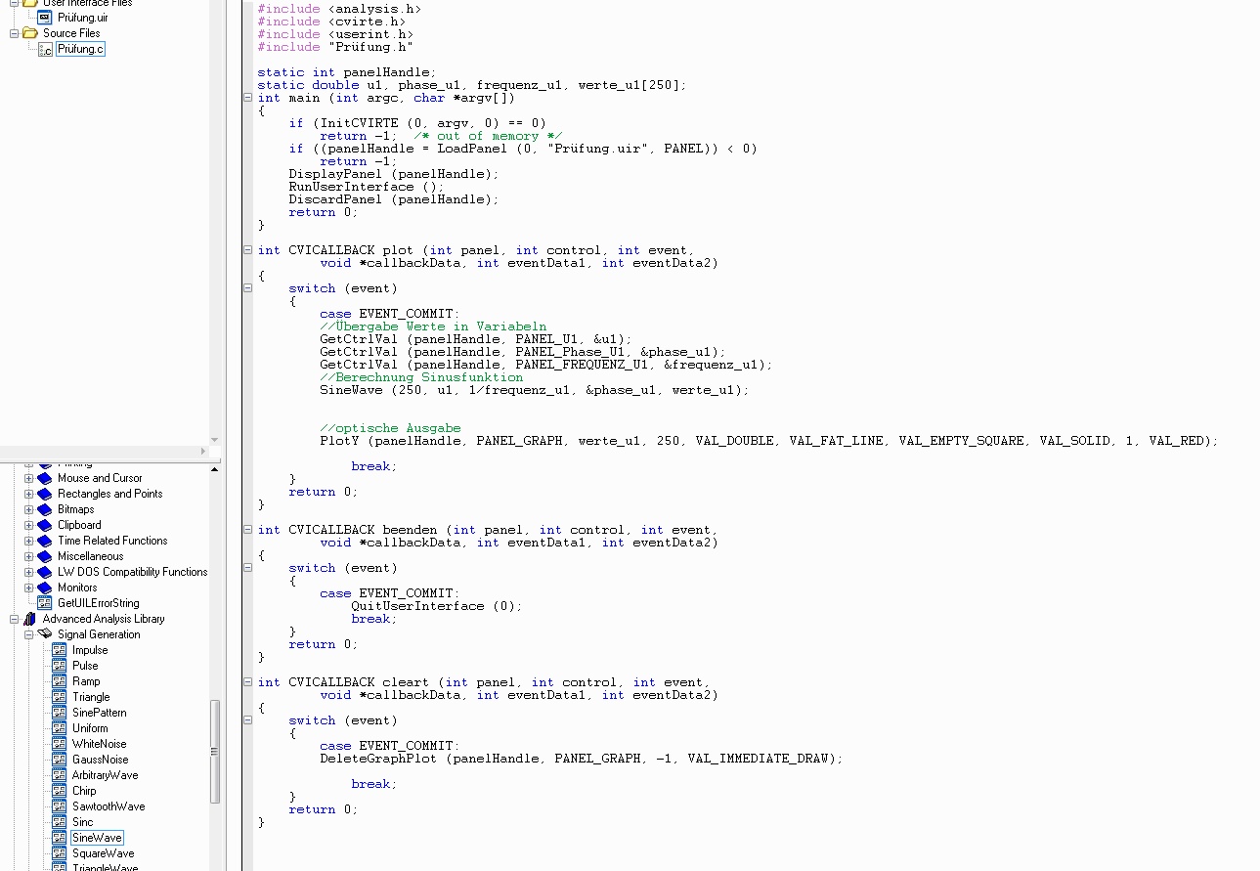The height and width of the screenshot is (871, 1260).
Task: Fold the switch block inside beenden
Action: (x=248, y=568)
